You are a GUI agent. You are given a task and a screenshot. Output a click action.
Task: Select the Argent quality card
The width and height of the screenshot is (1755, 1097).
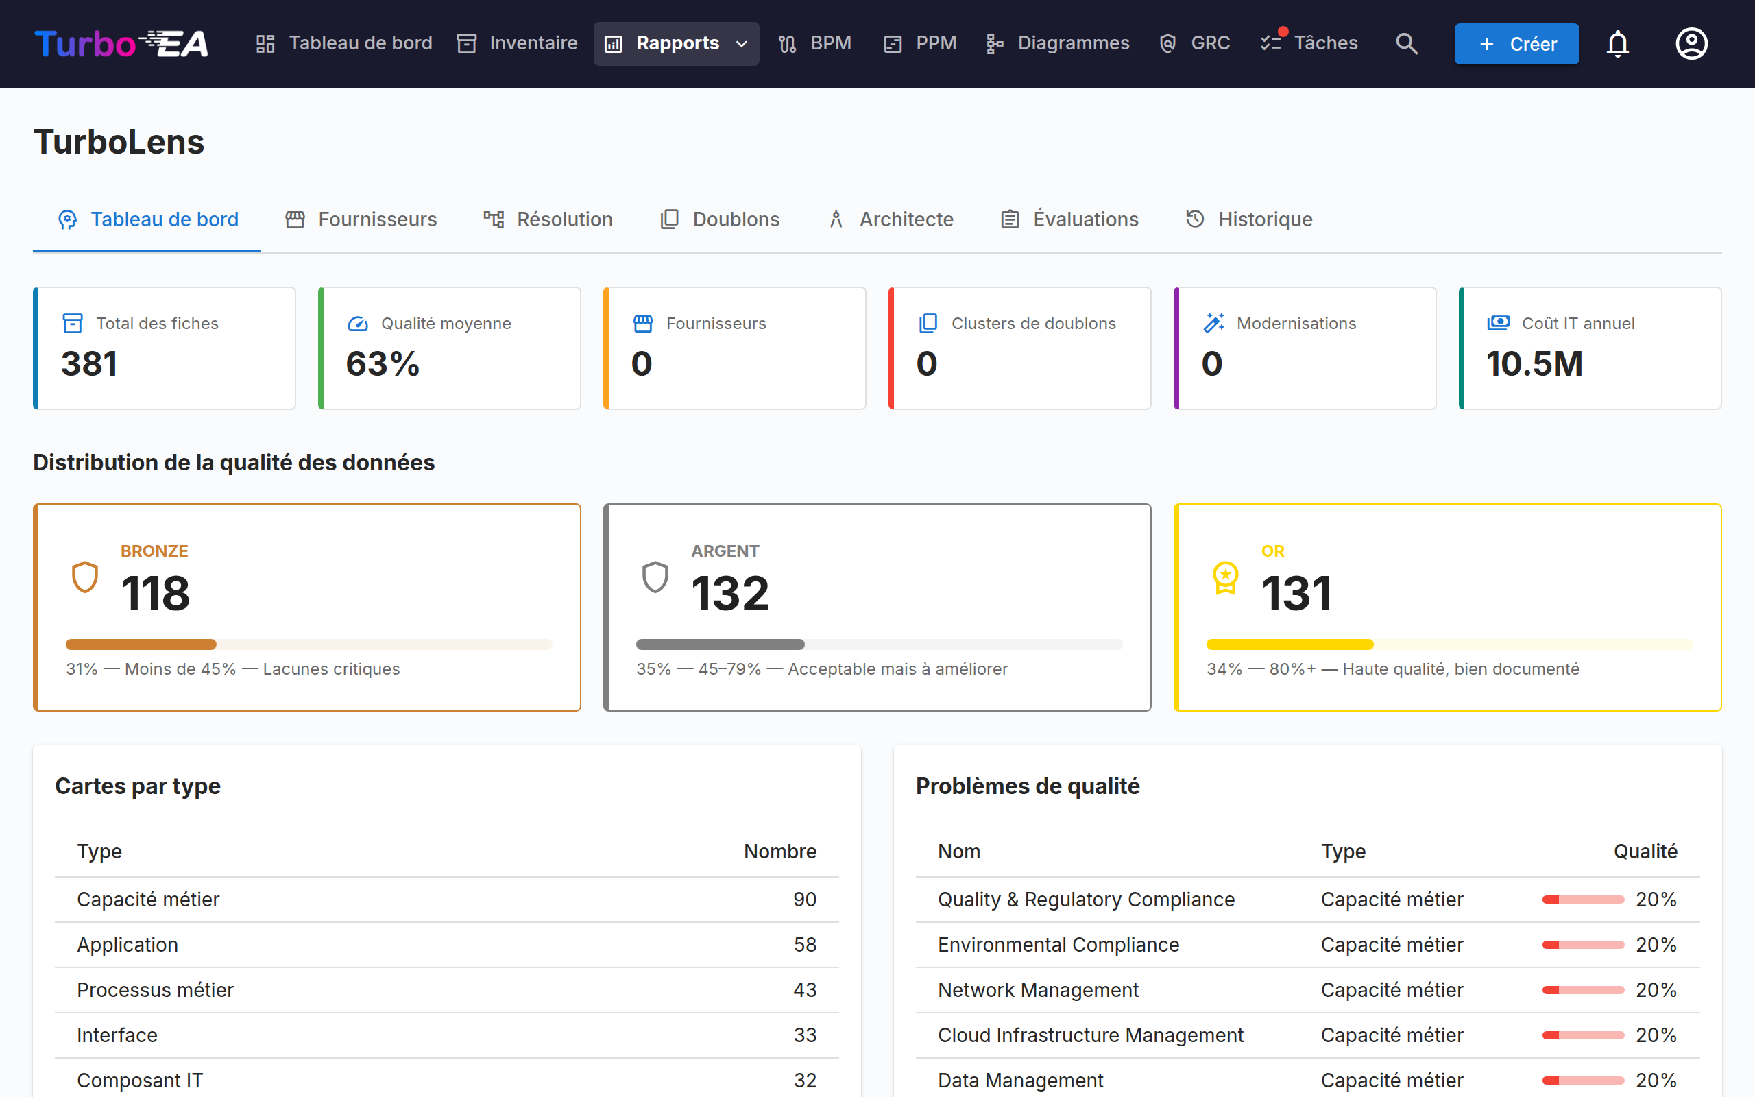pos(877,607)
